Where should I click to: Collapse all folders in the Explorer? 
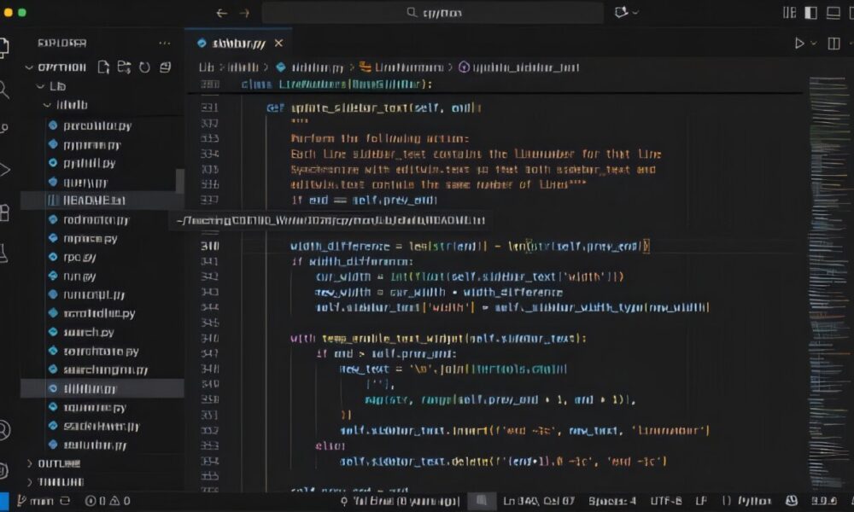click(165, 66)
